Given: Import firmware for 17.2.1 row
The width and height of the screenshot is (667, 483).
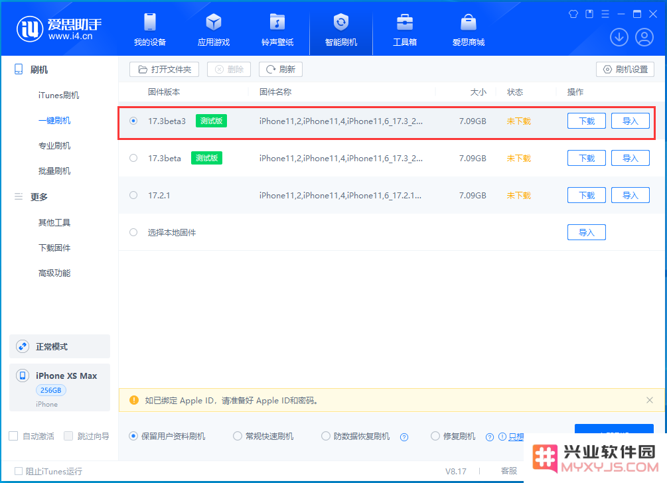Looking at the screenshot, I should [x=630, y=195].
